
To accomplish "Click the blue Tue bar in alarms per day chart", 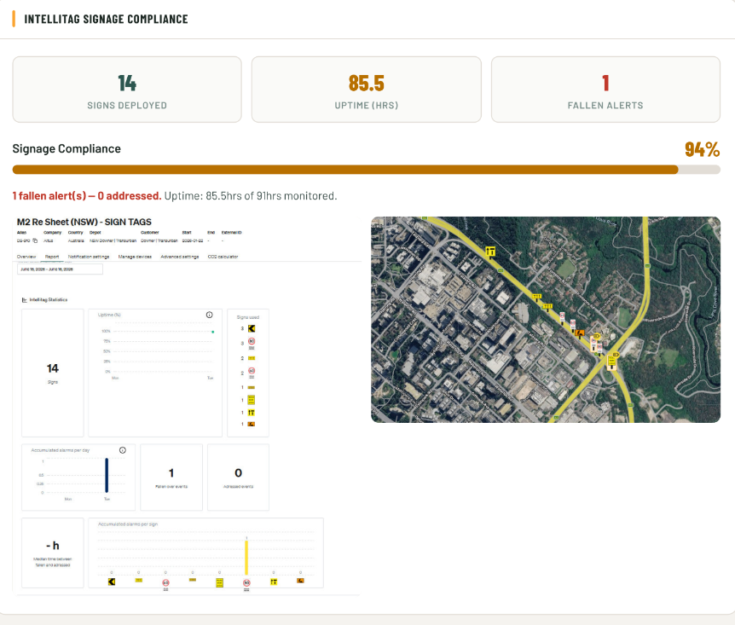I will 107,476.
